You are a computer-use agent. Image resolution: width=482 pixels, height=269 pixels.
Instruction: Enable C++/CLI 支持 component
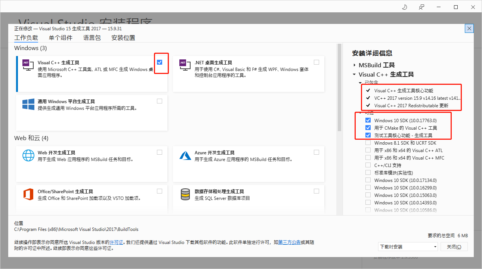click(x=368, y=165)
